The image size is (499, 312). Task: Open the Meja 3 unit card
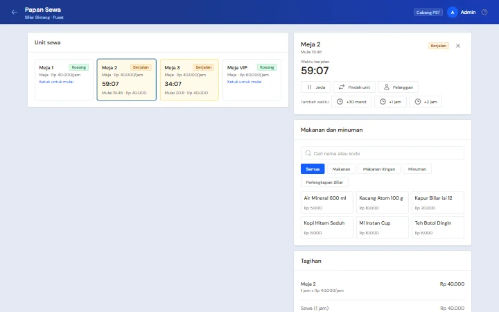[x=189, y=80]
